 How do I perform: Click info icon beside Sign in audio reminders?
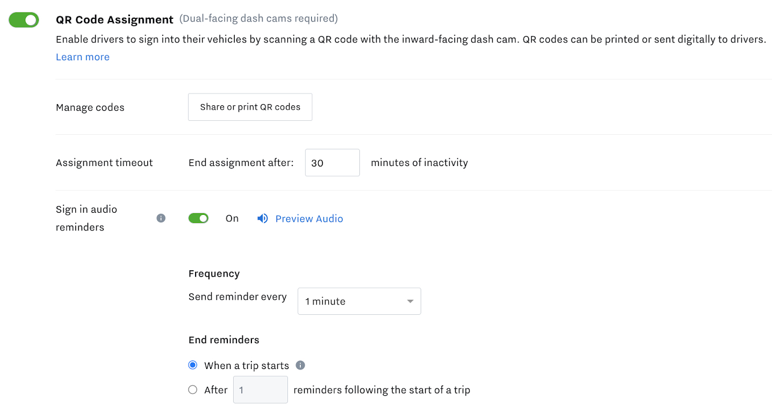coord(161,218)
